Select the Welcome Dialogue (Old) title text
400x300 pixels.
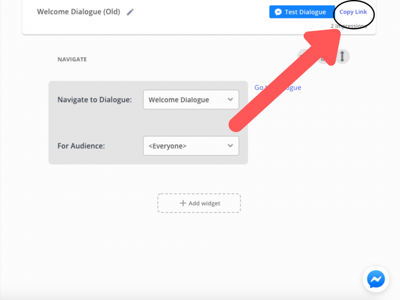coord(79,12)
